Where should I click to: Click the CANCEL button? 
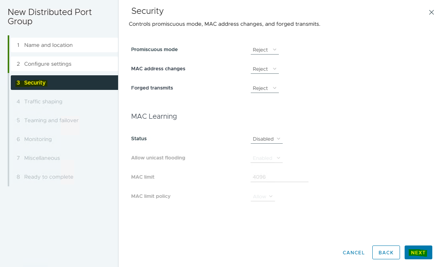pos(353,253)
